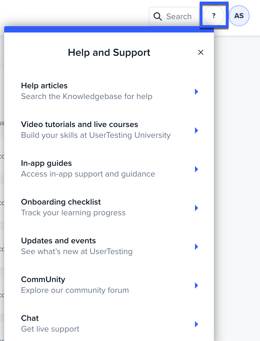
Task: Click Search the Knowledgebase for help text
Action: point(87,96)
